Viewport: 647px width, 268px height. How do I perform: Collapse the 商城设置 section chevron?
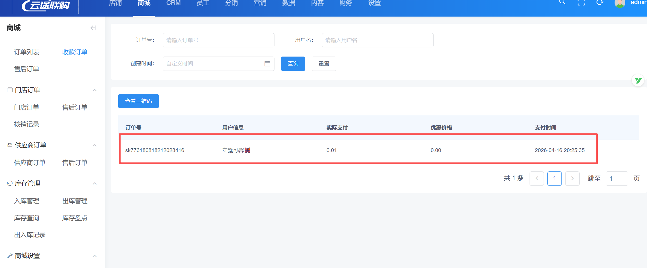coord(94,256)
